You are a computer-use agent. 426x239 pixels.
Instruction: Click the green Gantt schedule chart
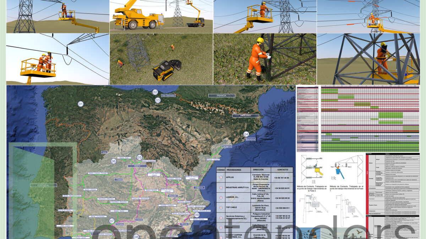[x=370, y=119]
